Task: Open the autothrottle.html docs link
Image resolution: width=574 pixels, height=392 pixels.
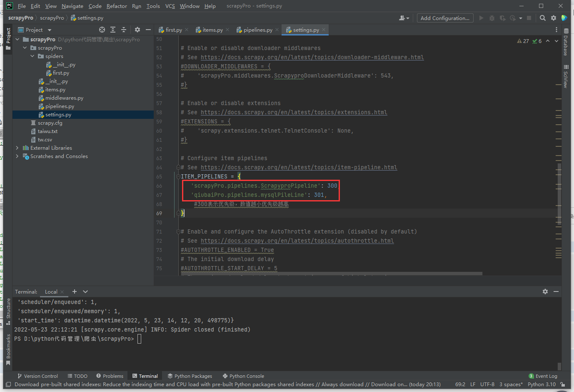Action: click(x=297, y=241)
